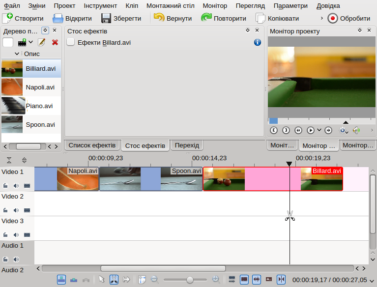Mute the Video 1 track audio
The height and width of the screenshot is (287, 377).
(16, 186)
